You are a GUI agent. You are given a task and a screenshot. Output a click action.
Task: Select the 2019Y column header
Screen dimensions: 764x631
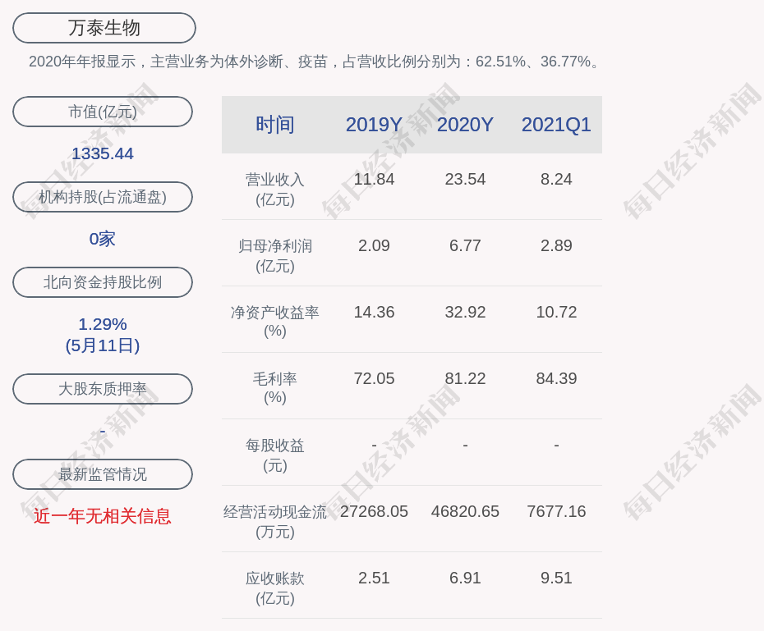tap(374, 125)
